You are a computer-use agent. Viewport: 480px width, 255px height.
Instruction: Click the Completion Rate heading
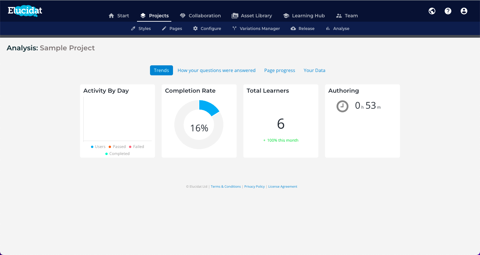(190, 91)
